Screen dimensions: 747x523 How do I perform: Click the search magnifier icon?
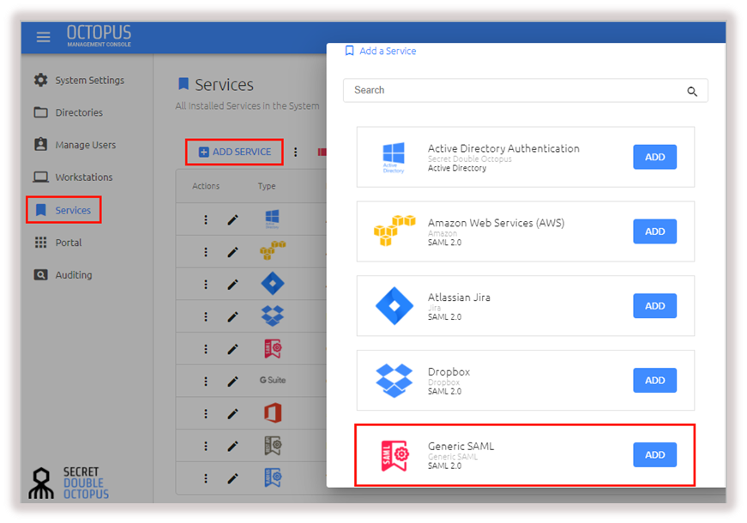[x=692, y=92]
